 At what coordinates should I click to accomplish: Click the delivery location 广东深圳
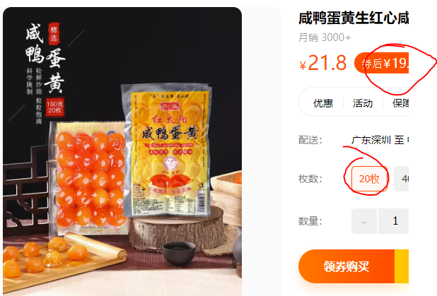pos(371,140)
